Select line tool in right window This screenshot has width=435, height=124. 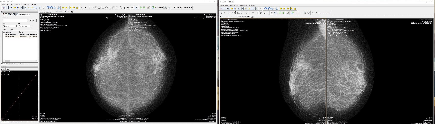[228, 13]
